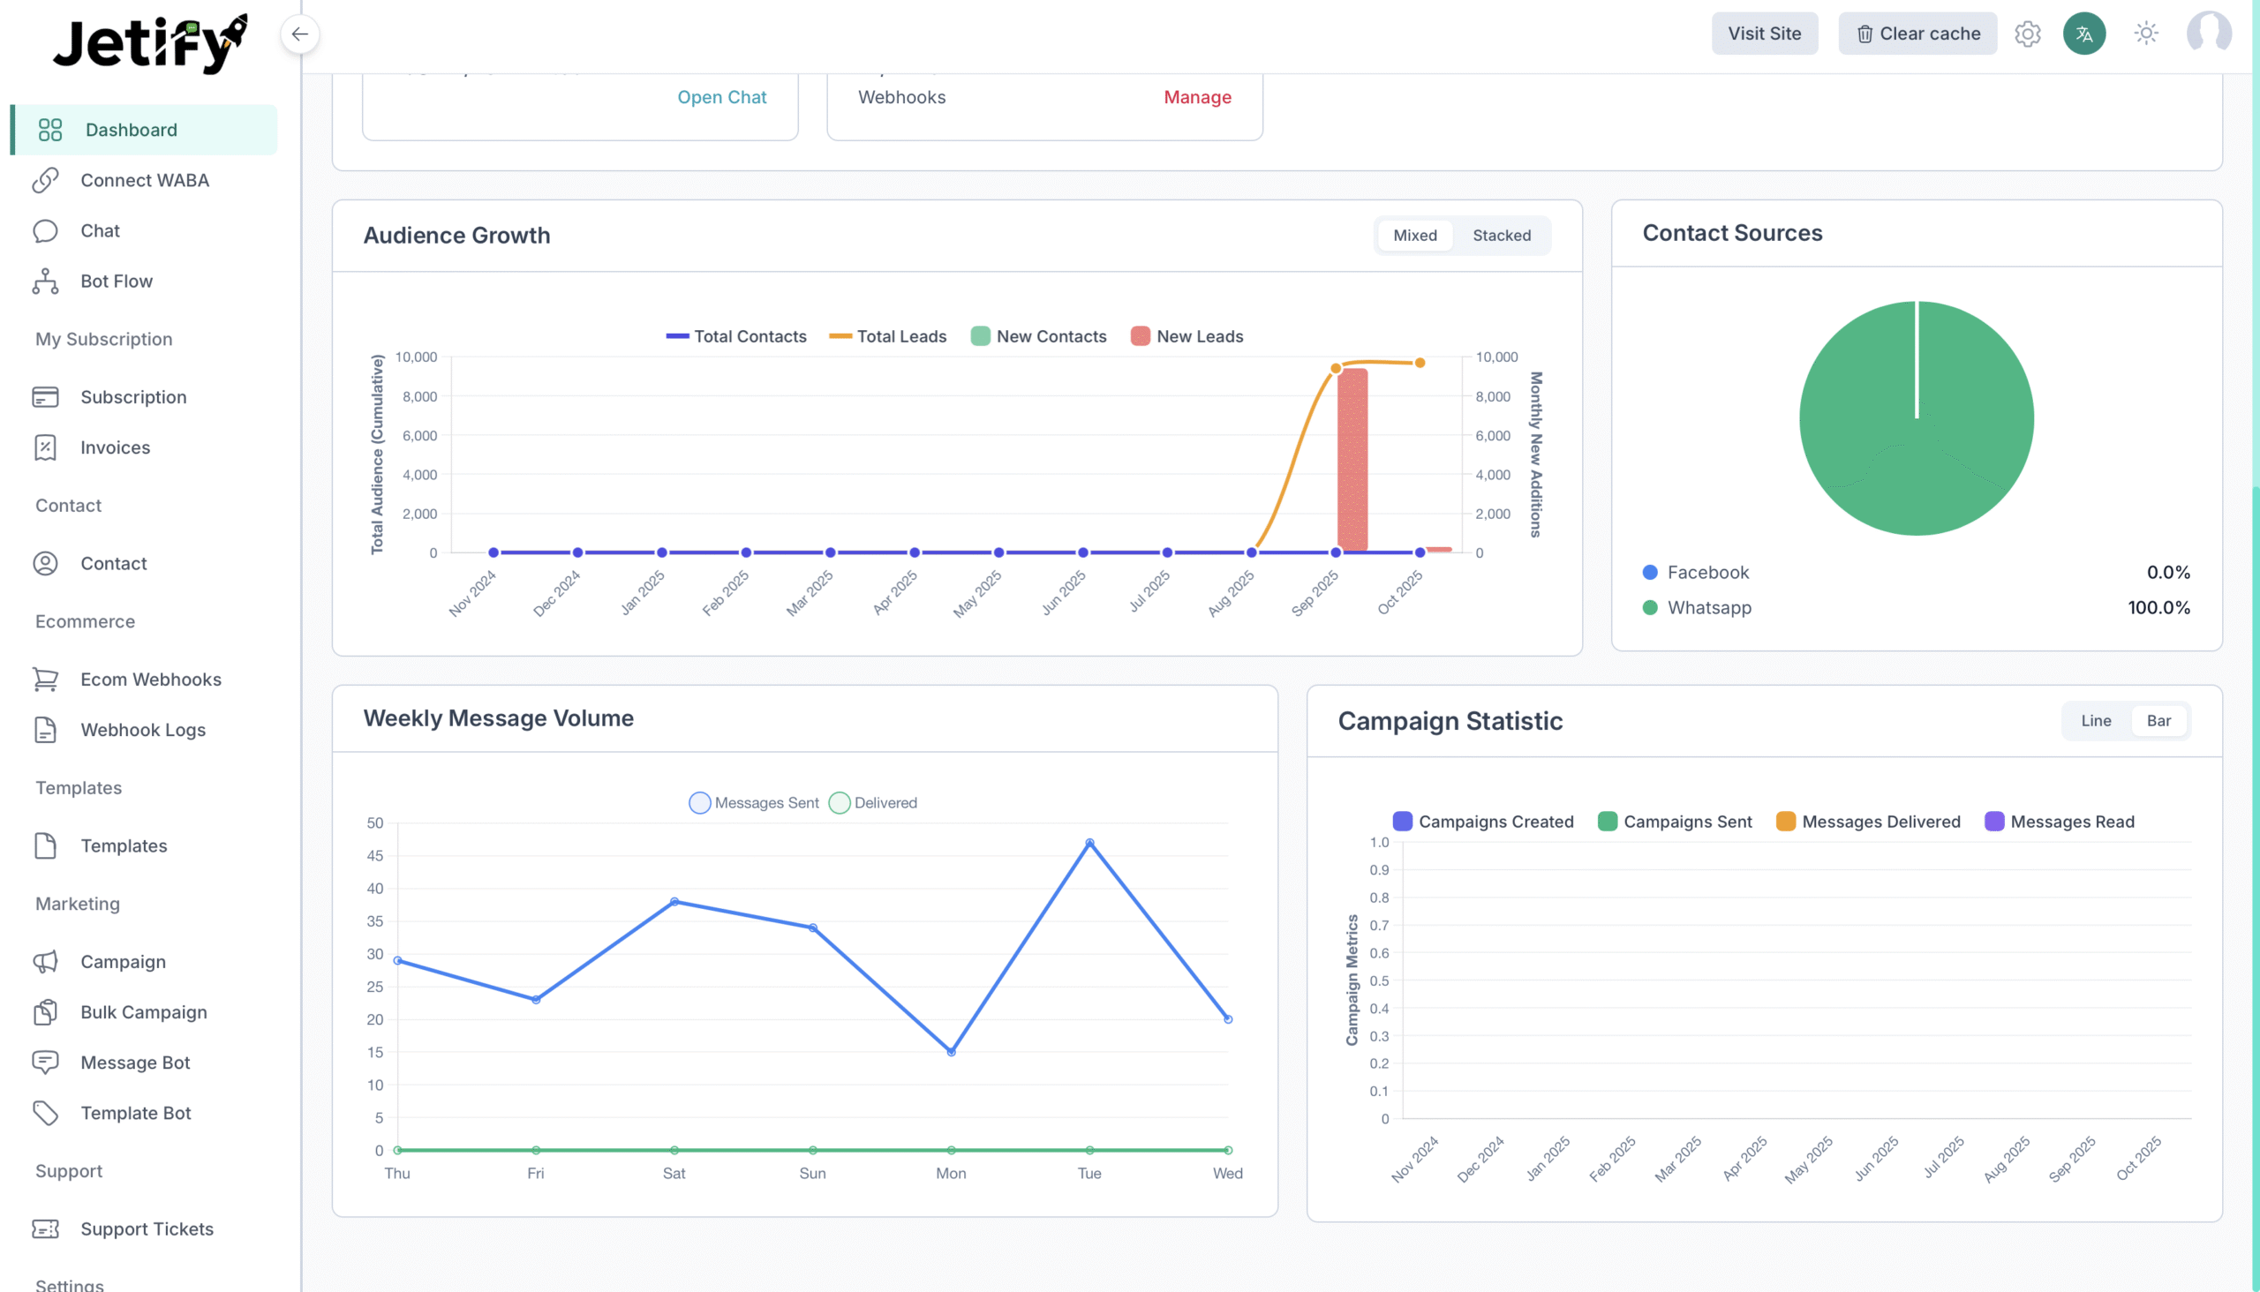2260x1292 pixels.
Task: Toggle the New Leads legend item
Action: point(1186,335)
